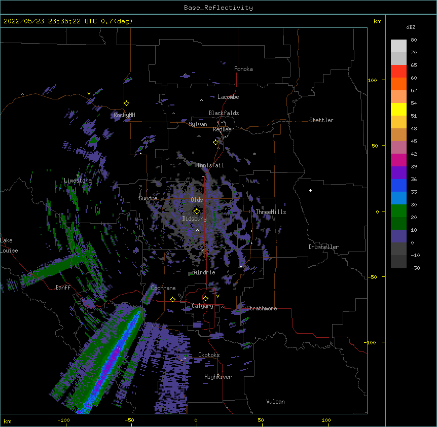This screenshot has width=437, height=427.
Task: Click the Olds city label
Action: 197,200
